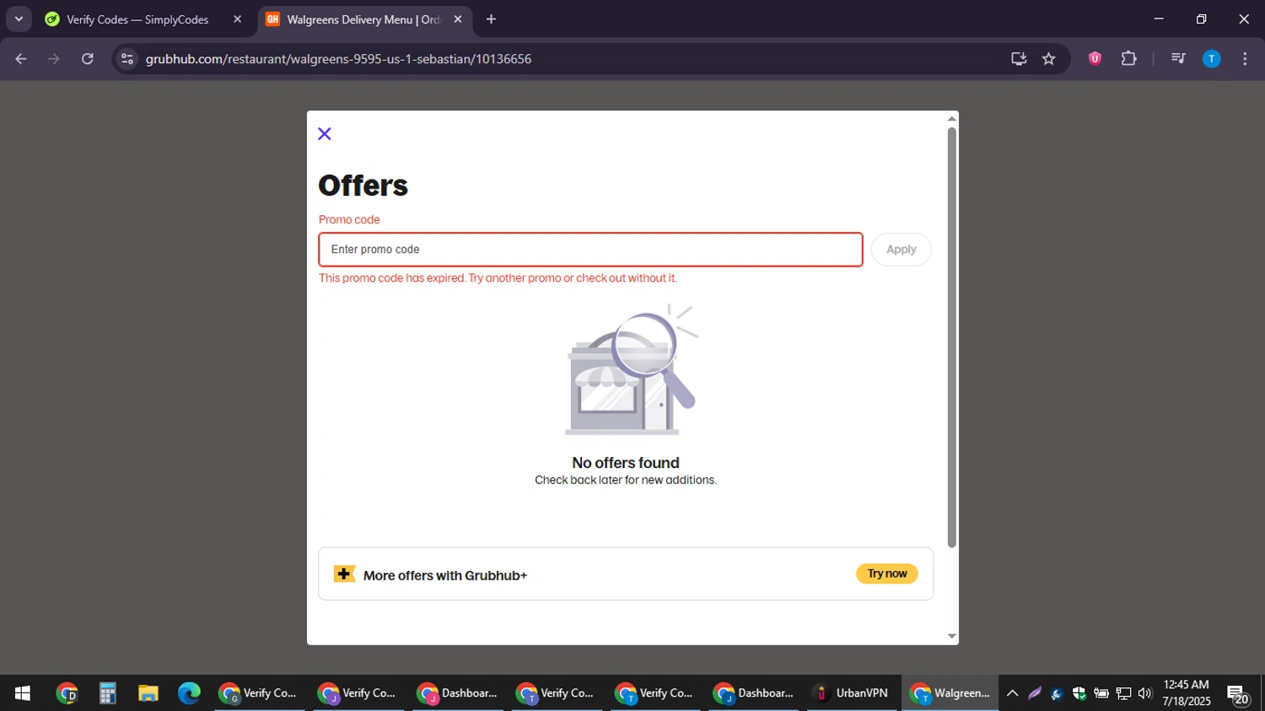Close the Offers dialog with the X

tap(325, 134)
